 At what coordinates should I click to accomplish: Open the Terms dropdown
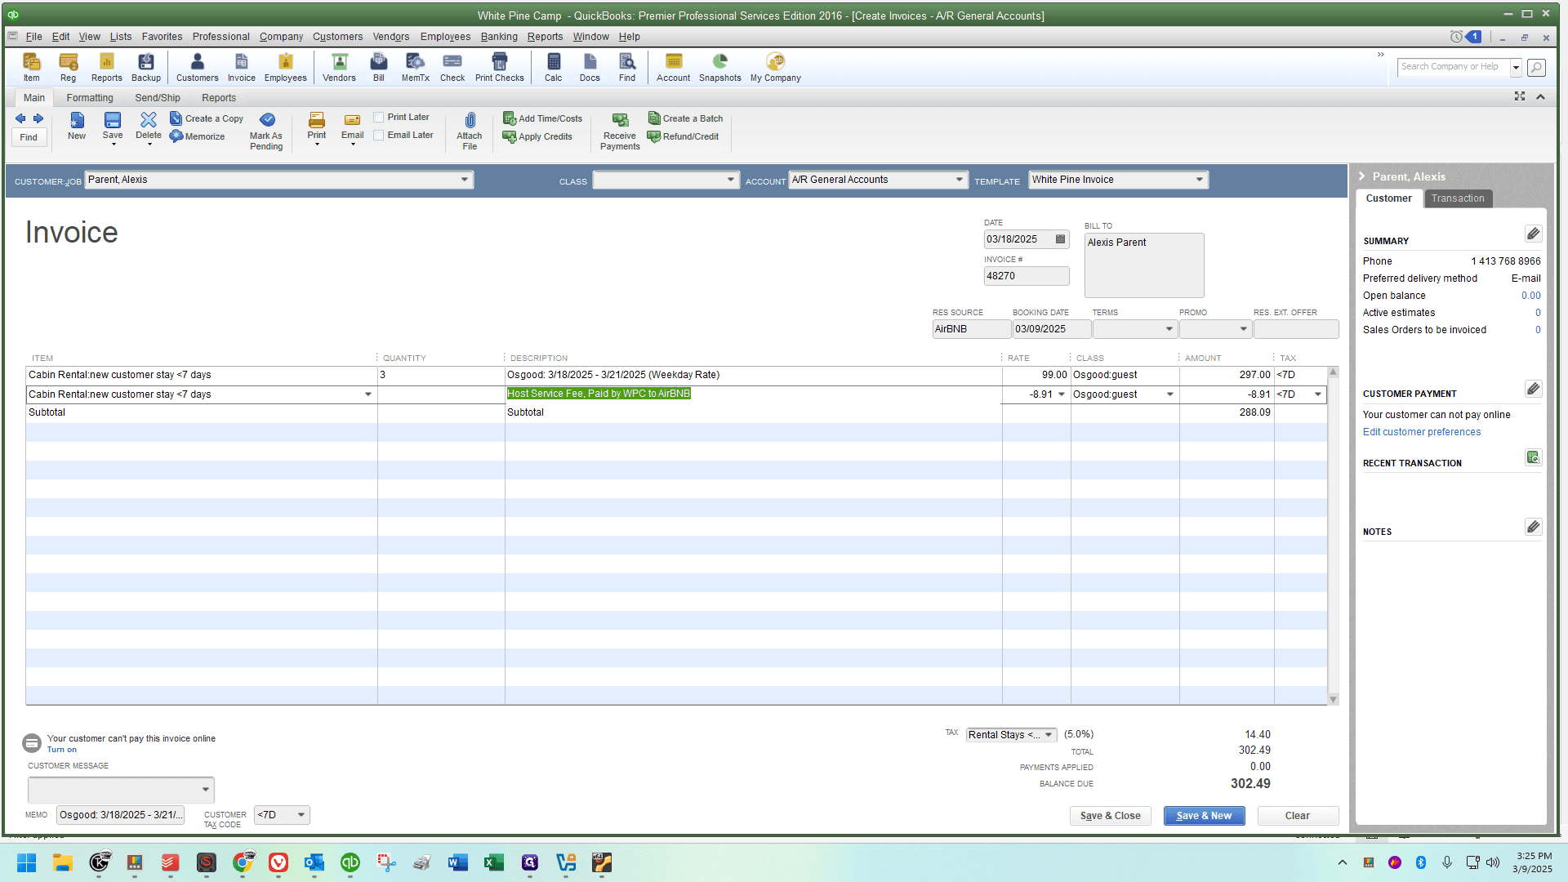pos(1169,329)
